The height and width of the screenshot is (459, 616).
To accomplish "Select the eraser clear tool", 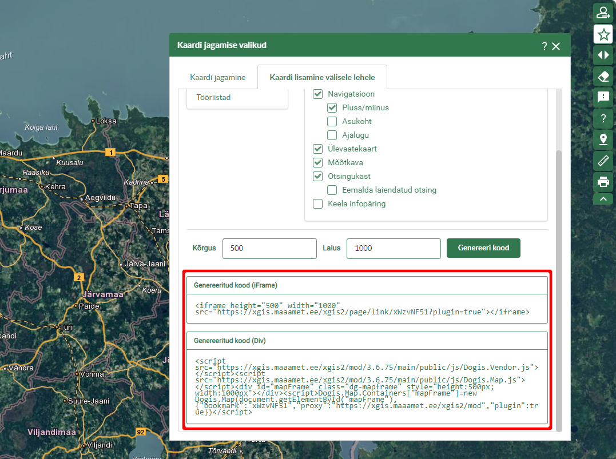I will (x=603, y=76).
